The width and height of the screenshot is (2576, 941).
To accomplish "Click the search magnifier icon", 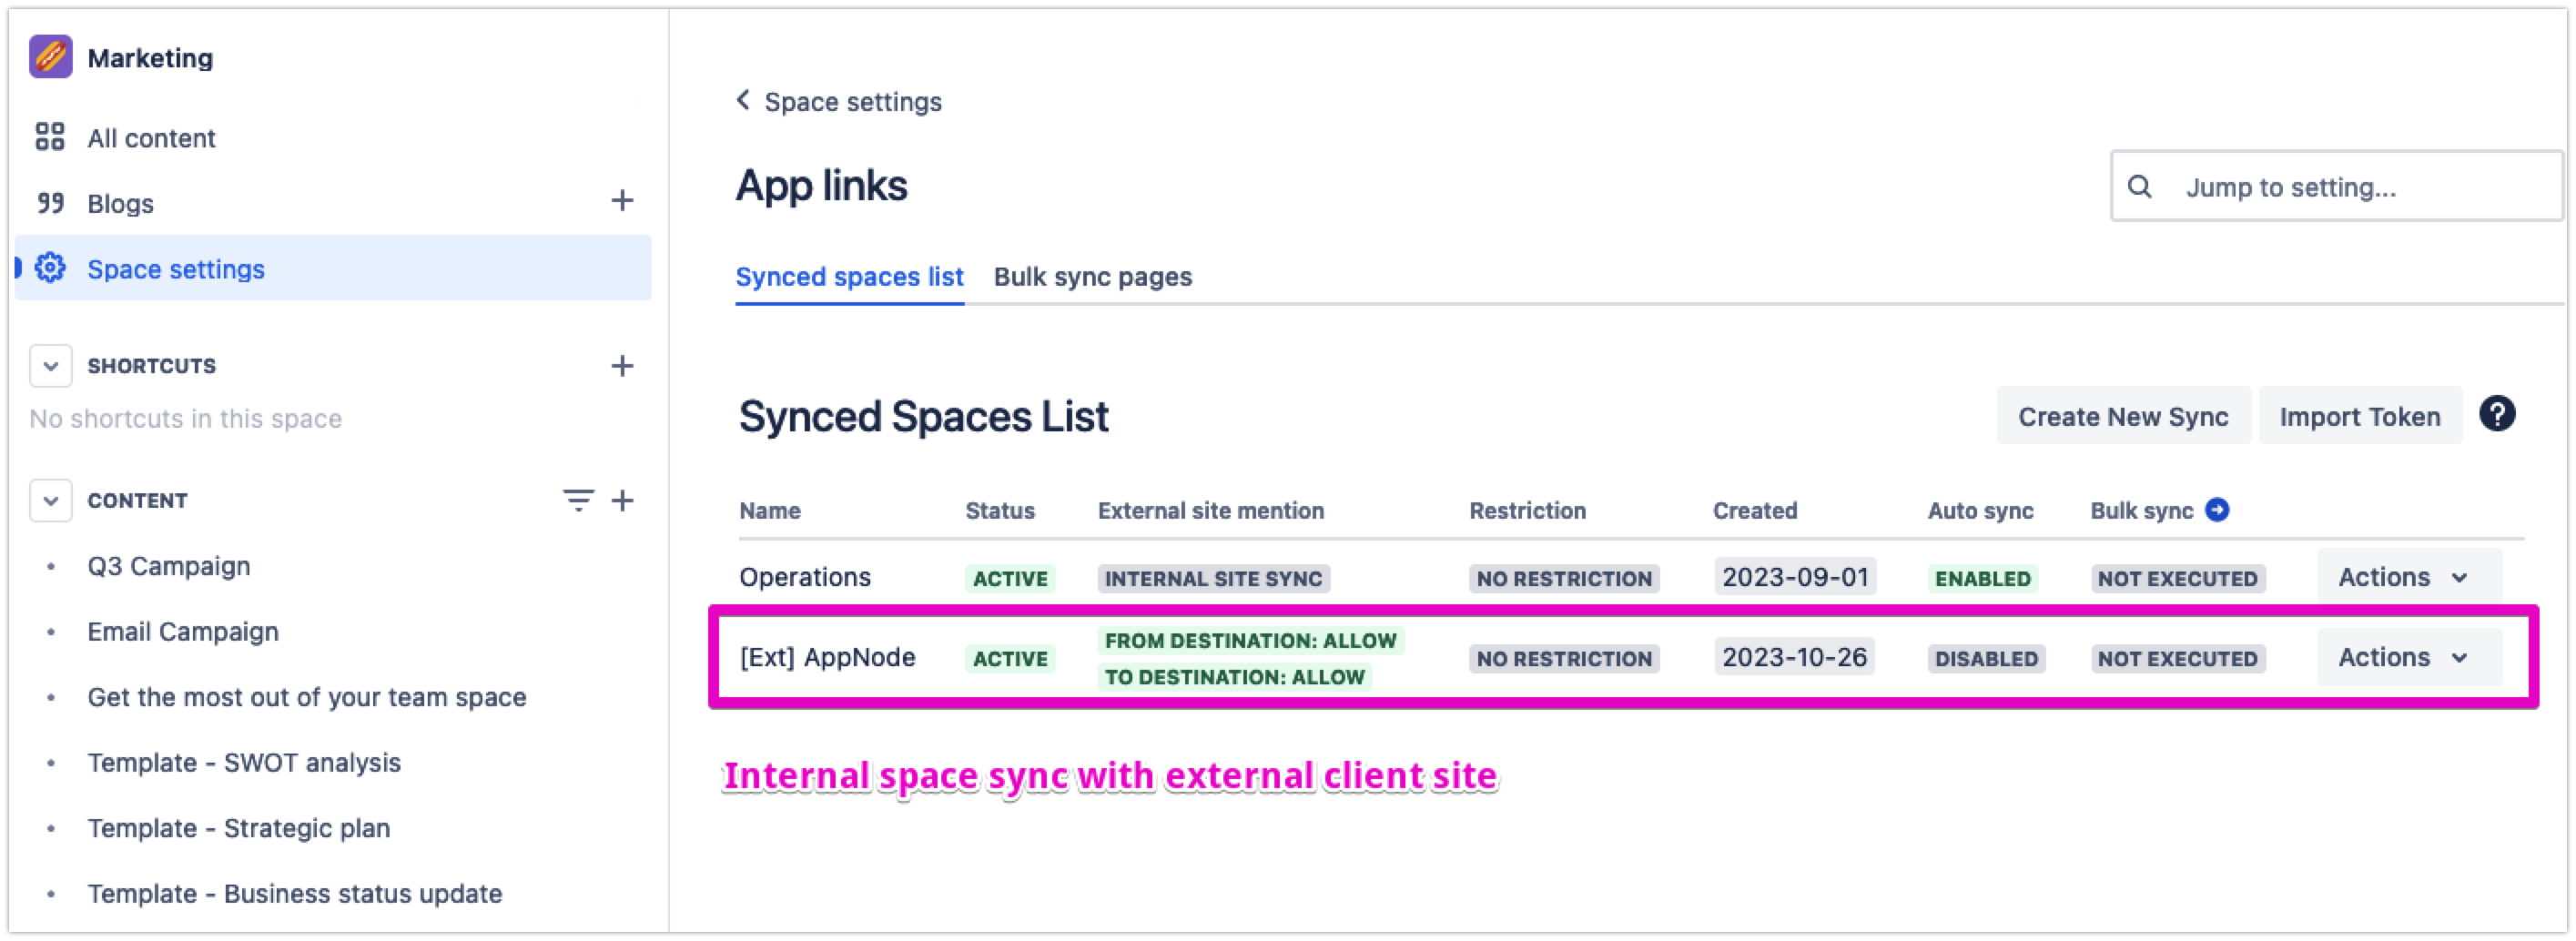I will coord(2139,186).
